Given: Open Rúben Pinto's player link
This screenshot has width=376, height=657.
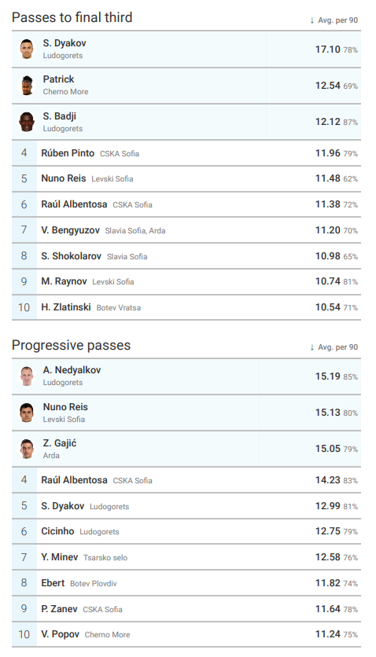Looking at the screenshot, I should tap(68, 153).
